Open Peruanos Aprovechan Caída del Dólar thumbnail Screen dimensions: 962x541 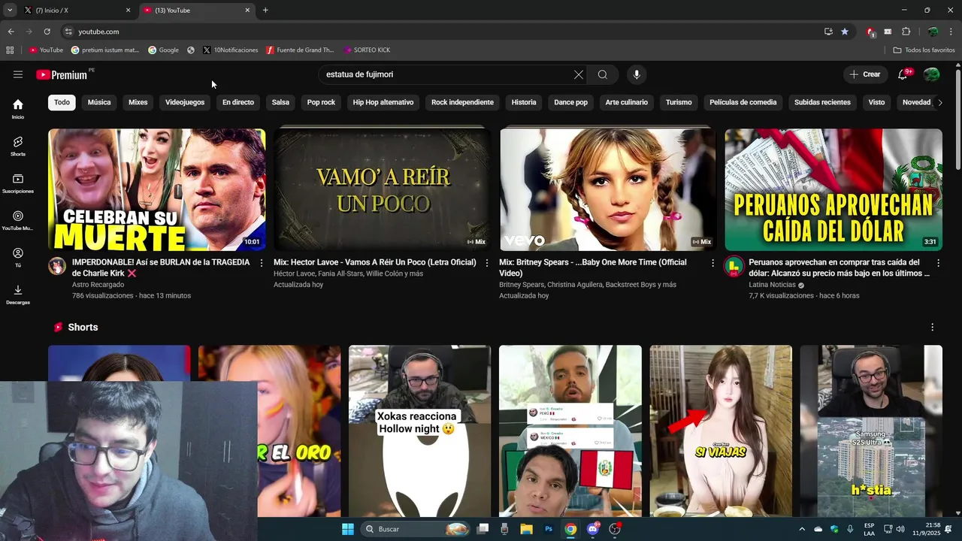pyautogui.click(x=833, y=189)
